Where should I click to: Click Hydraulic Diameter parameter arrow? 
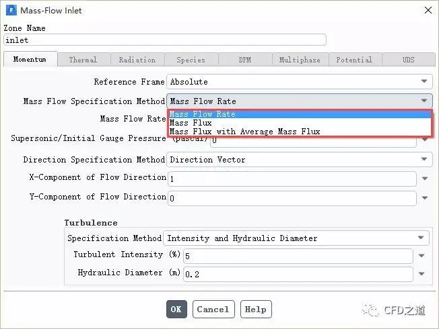[421, 274]
